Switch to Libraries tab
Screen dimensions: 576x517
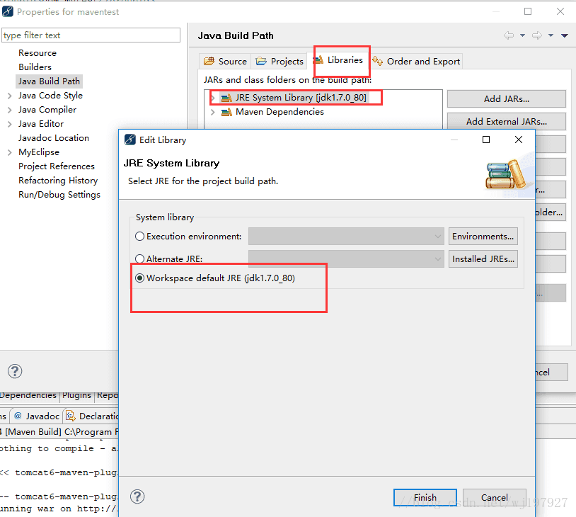340,60
